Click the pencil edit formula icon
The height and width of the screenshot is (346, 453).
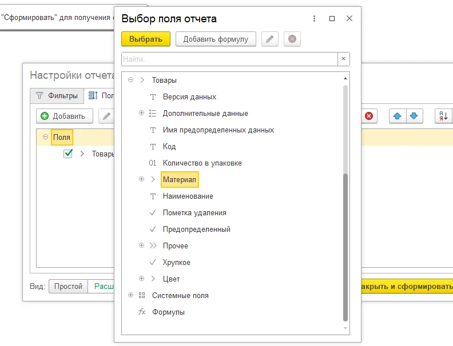click(270, 39)
